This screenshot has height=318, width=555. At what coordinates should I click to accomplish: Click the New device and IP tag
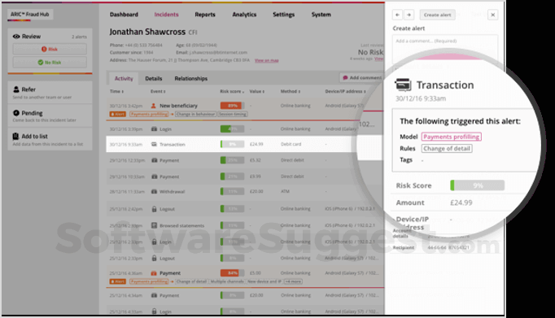point(264,281)
